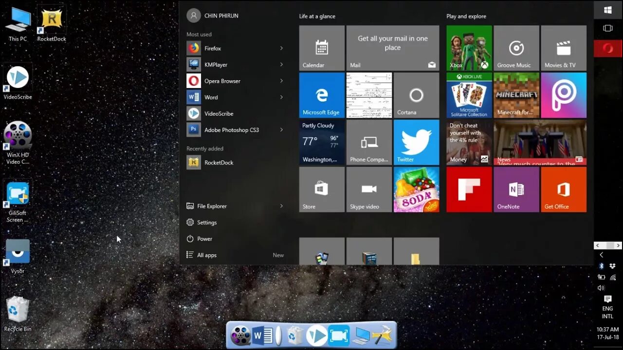This screenshot has height=350, width=623.
Task: Open This PC desktop icon
Action: (x=18, y=24)
